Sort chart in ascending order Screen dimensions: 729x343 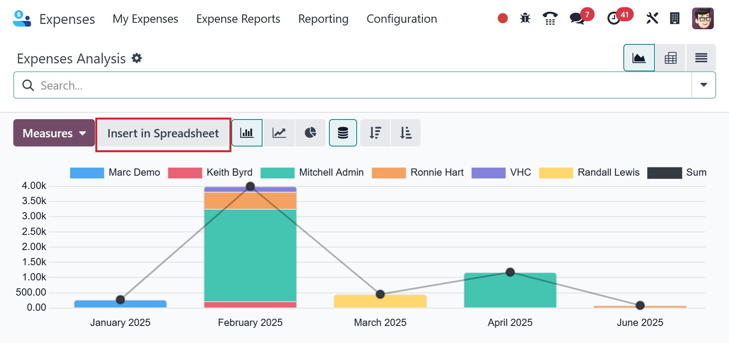(x=405, y=133)
